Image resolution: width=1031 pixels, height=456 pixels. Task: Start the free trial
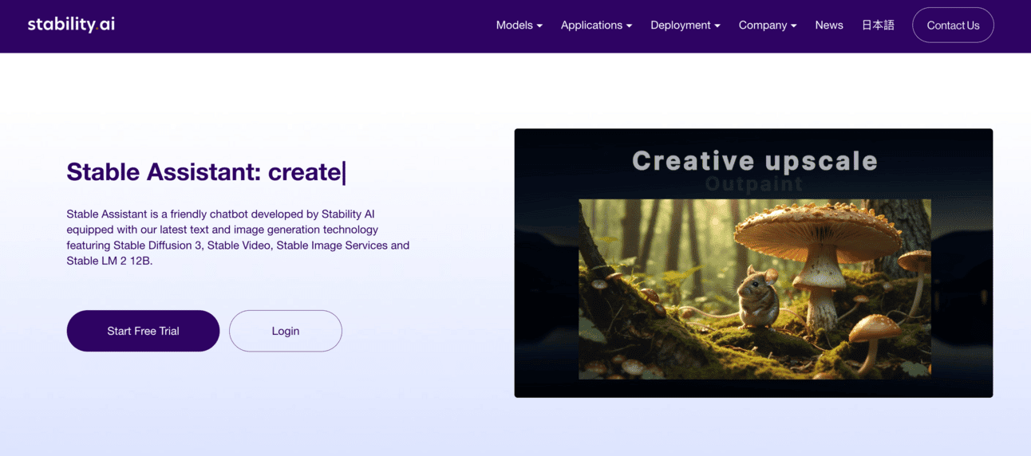[143, 331]
